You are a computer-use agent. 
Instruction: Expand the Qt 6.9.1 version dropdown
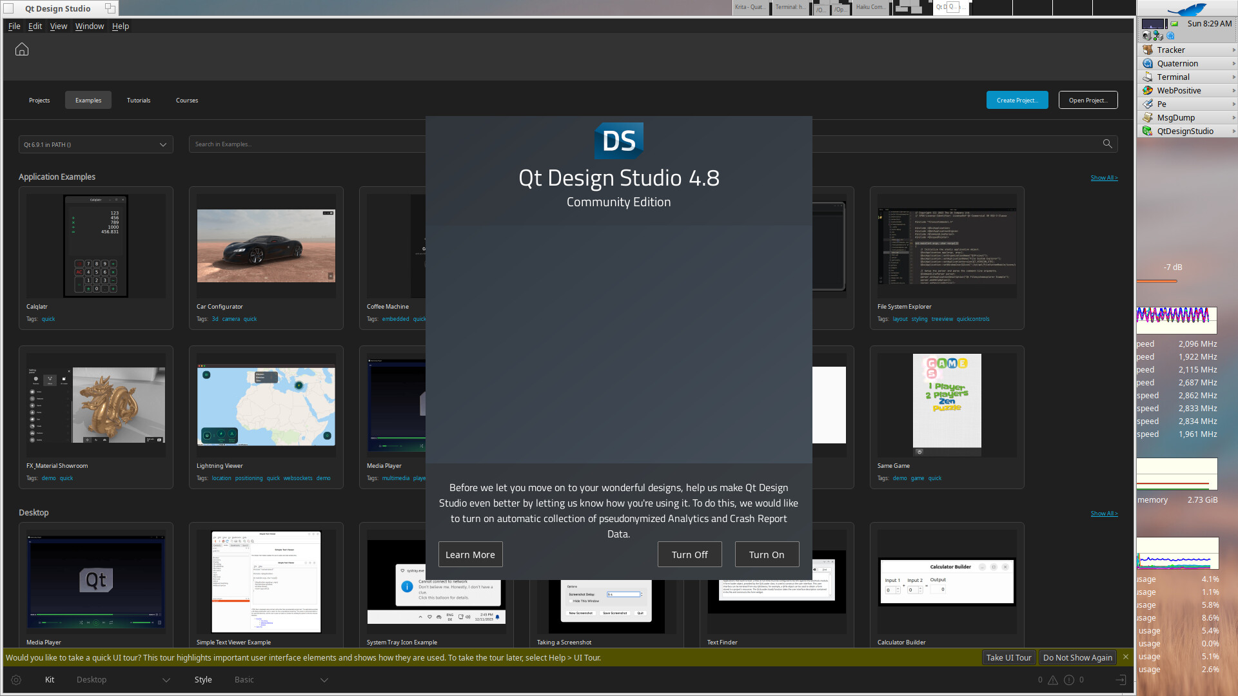[95, 144]
